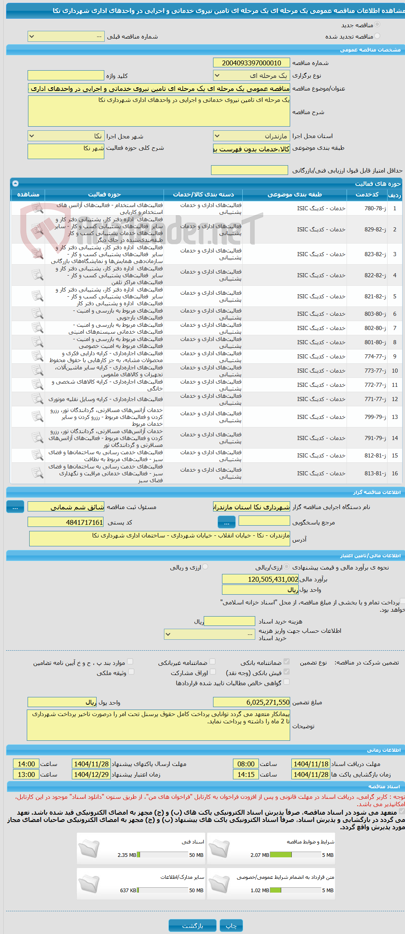Screen dimensions: 405x934
Task: Click magnifier icon in row 9
Action: (x=37, y=356)
